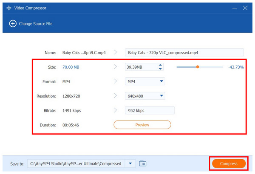Click the Save to path field
Viewport: 255px width, 174px height.
click(x=76, y=163)
